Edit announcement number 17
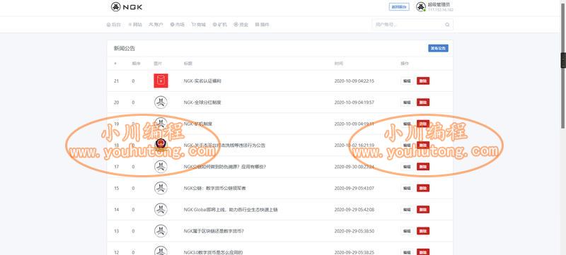The image size is (566, 255). pos(407,167)
